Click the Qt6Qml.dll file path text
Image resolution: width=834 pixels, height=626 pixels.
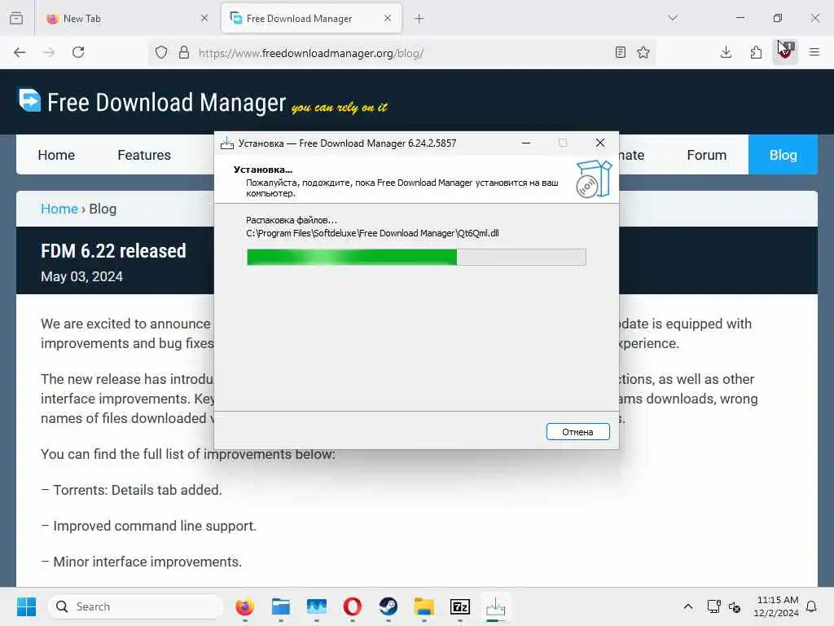point(372,233)
